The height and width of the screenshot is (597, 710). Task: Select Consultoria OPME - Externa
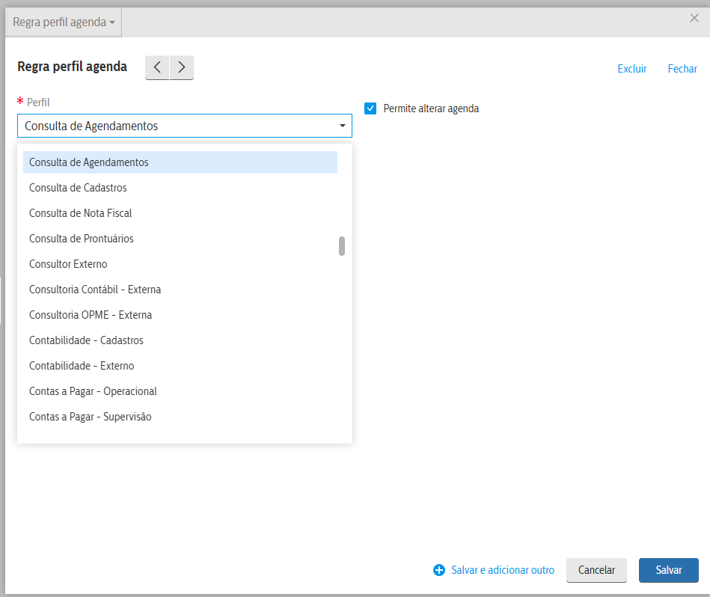pyautogui.click(x=180, y=315)
